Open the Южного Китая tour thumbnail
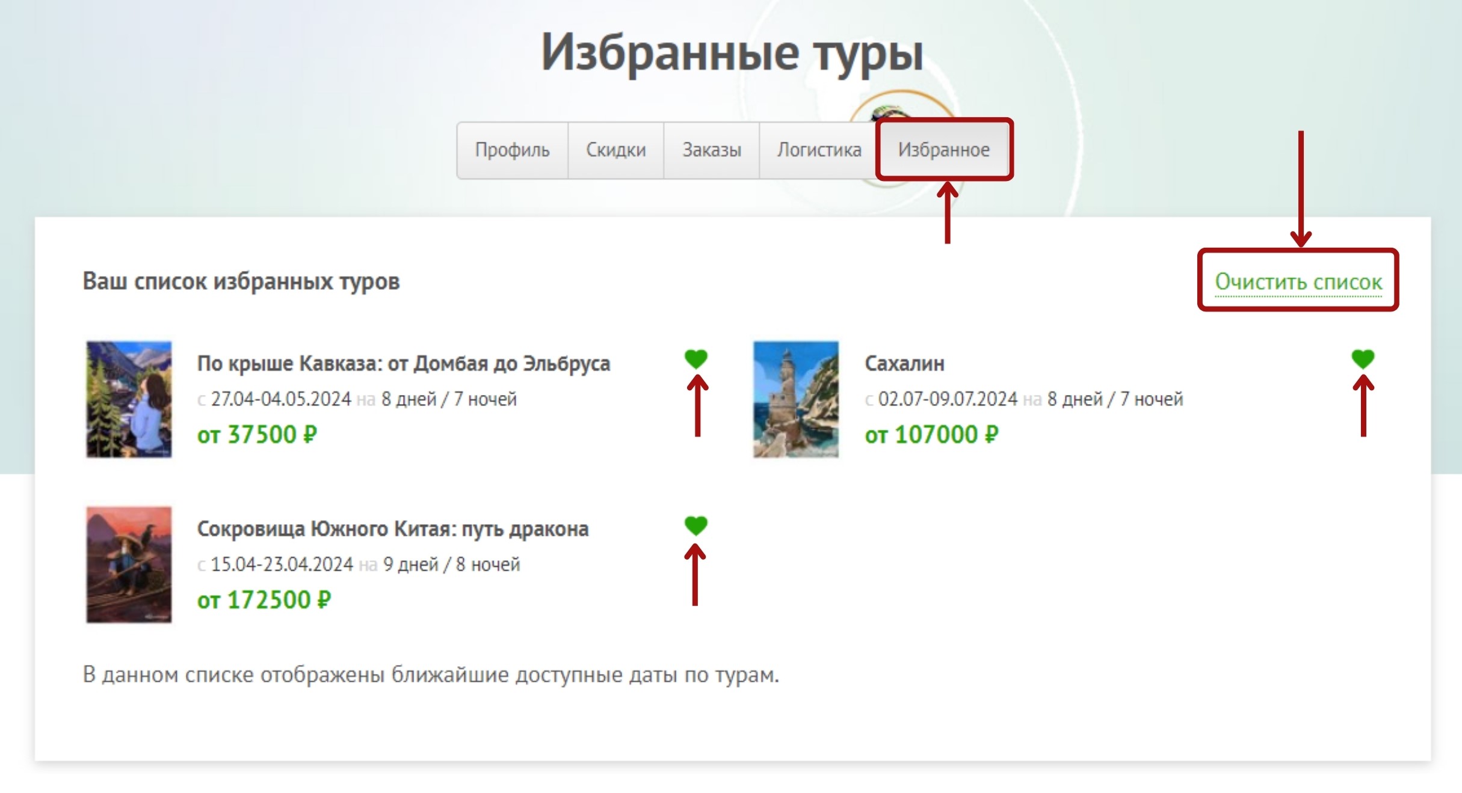This screenshot has height=793, width=1462. point(129,565)
